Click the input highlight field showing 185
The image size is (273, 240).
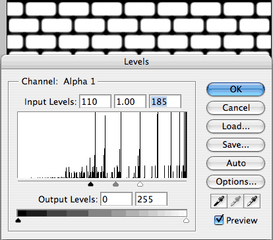coord(165,102)
